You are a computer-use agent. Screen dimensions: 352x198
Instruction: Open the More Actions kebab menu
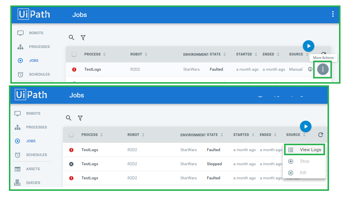(322, 69)
